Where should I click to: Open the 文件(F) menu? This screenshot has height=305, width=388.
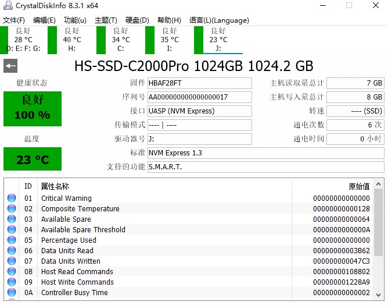point(14,20)
